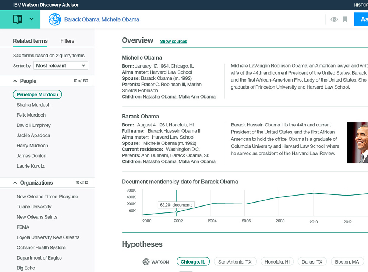Toggle the Chicago, IL hypothesis pill
This screenshot has width=368, height=272.
coord(193,261)
